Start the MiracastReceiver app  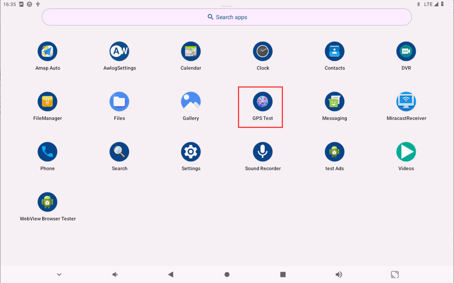406,101
